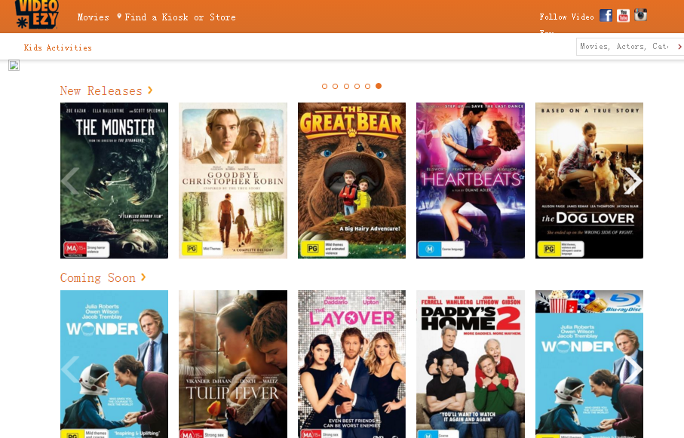Open The Great Bear cover
Image resolution: width=684 pixels, height=438 pixels.
point(351,181)
